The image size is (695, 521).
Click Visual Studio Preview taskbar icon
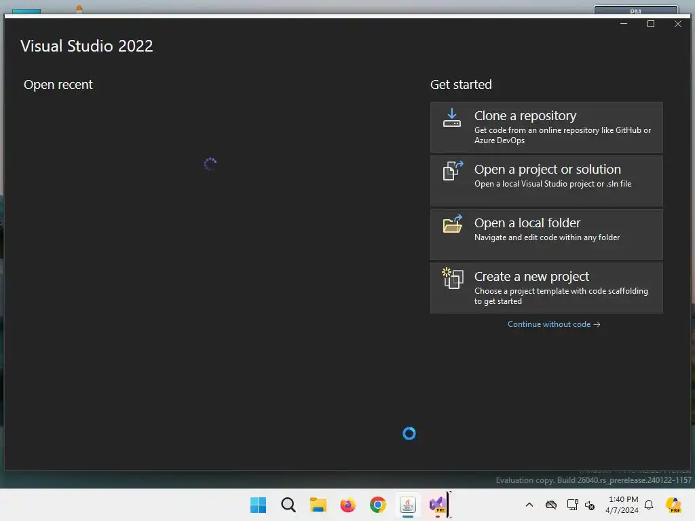(x=438, y=505)
